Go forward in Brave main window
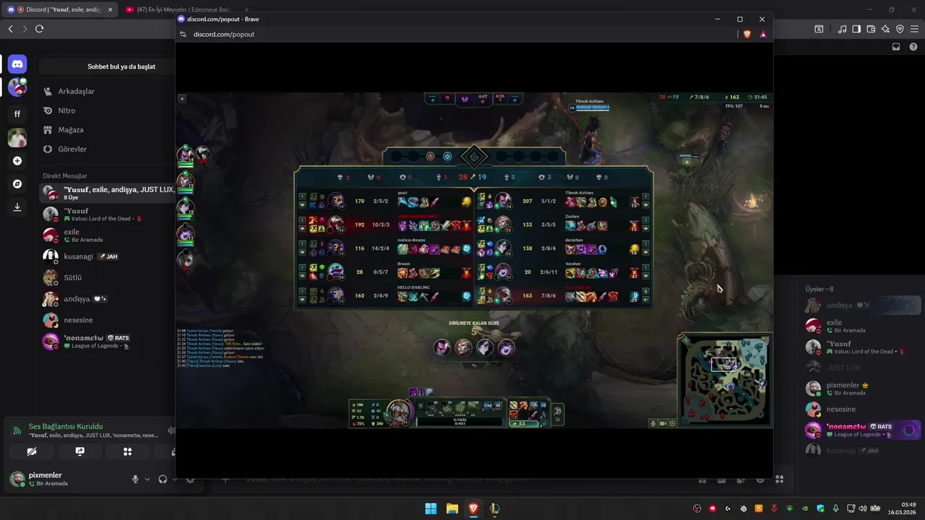The height and width of the screenshot is (520, 925). pyautogui.click(x=25, y=29)
